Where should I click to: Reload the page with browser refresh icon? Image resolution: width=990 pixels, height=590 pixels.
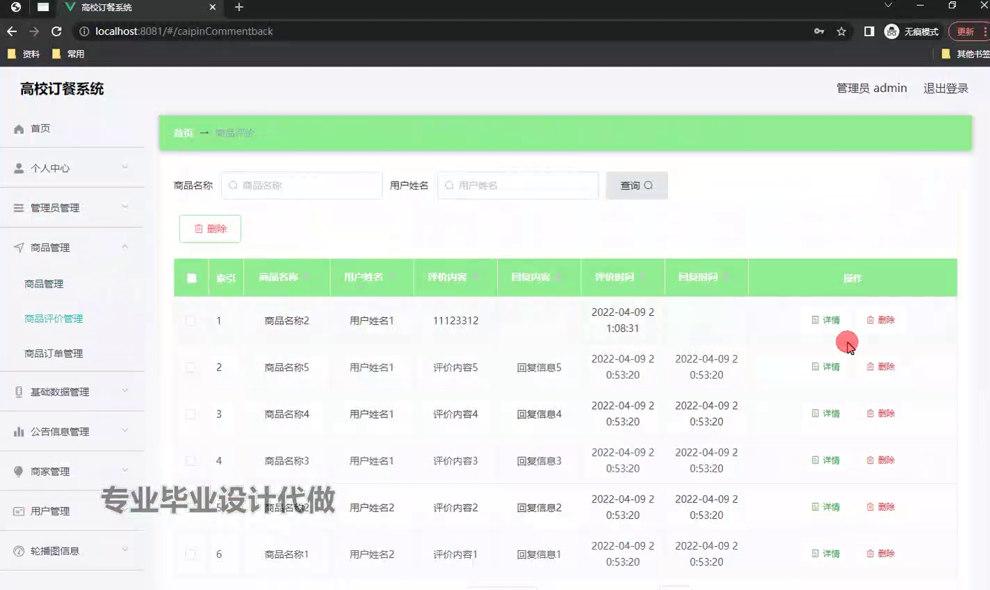coord(57,31)
